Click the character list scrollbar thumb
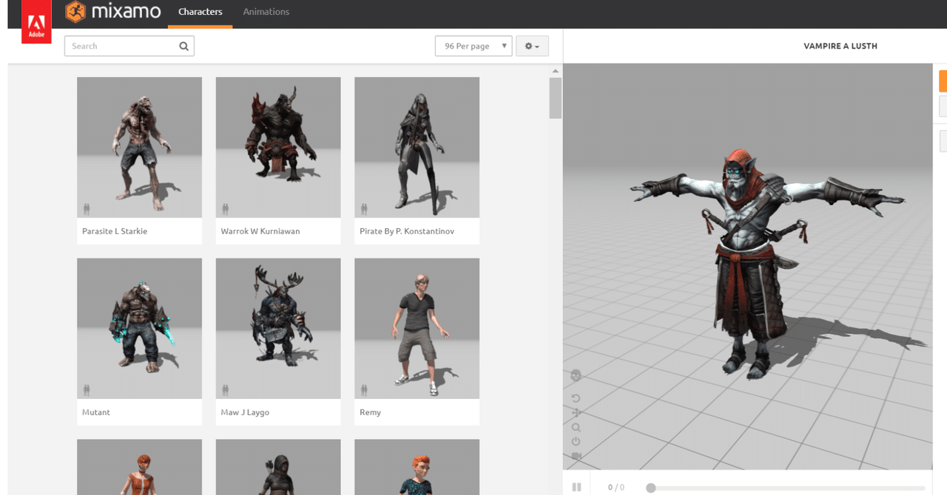Image resolution: width=947 pixels, height=495 pixels. pos(556,98)
